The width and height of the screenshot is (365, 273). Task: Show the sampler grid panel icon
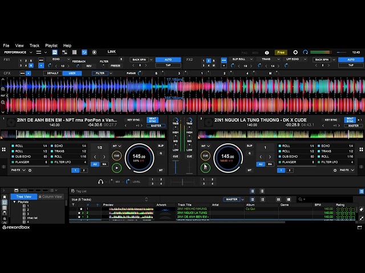[x=75, y=52]
